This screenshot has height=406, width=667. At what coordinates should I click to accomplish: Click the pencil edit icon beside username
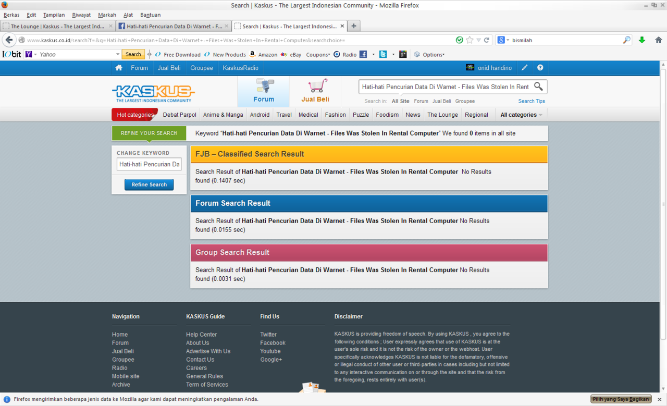[525, 68]
